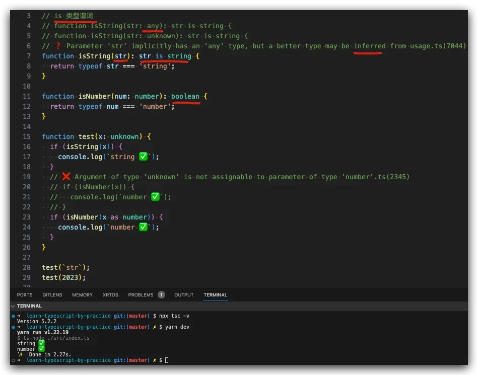Click line number 7 in the gutter

pyautogui.click(x=29, y=56)
